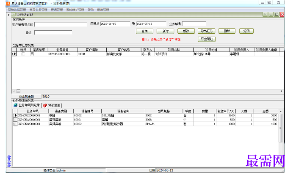The height and width of the screenshot is (174, 293).
Task: Click the 查询 button
Action: coord(145,31)
